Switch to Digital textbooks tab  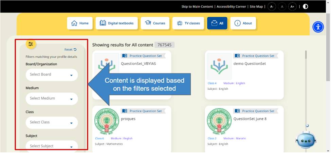tap(116, 23)
